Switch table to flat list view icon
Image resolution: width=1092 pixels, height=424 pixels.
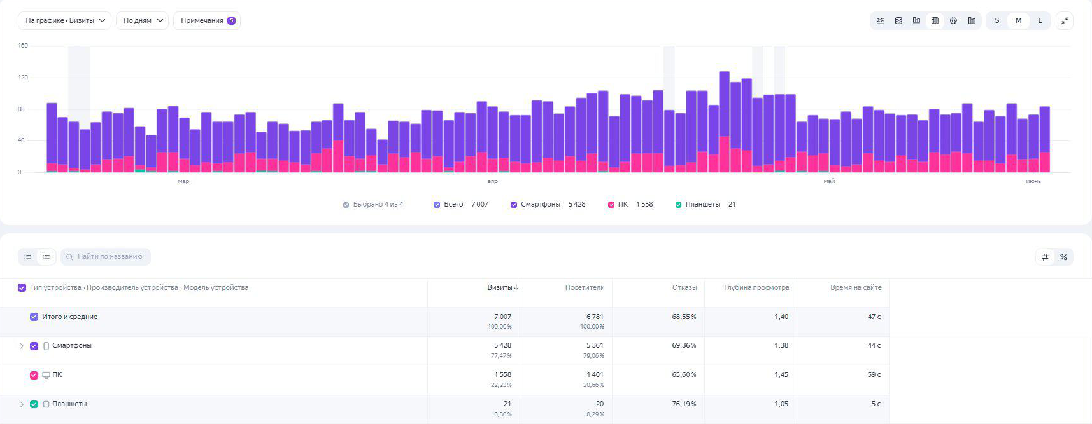pyautogui.click(x=27, y=257)
